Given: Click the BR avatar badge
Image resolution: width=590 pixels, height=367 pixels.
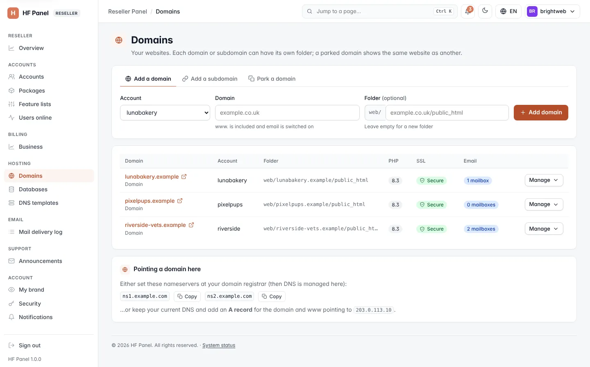Looking at the screenshot, I should point(532,11).
